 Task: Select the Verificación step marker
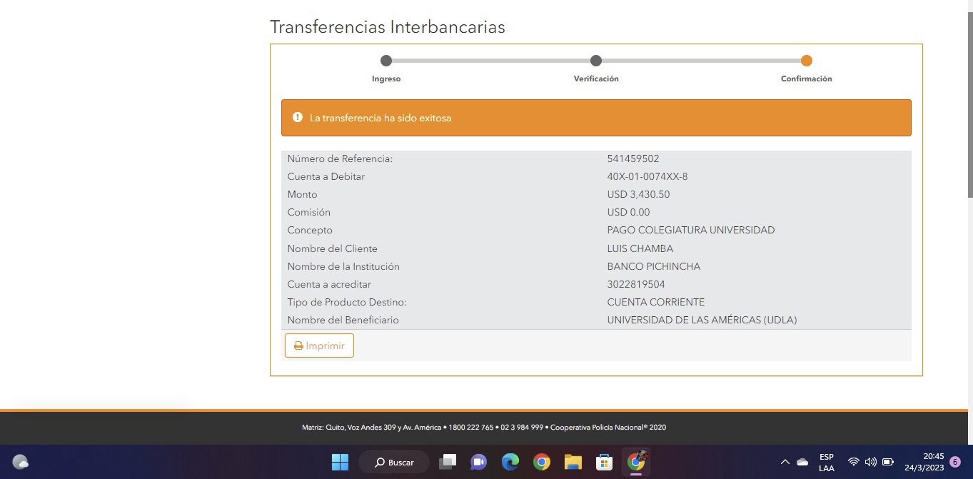pos(596,61)
